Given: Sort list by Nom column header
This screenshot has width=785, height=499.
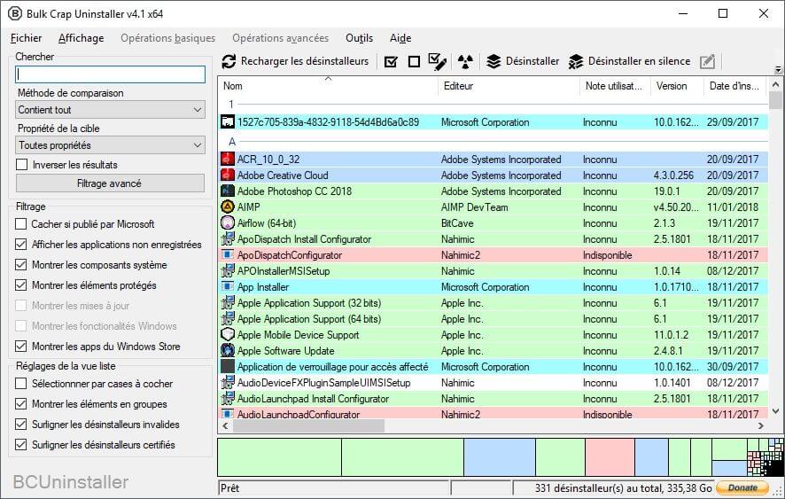Looking at the screenshot, I should tap(328, 86).
